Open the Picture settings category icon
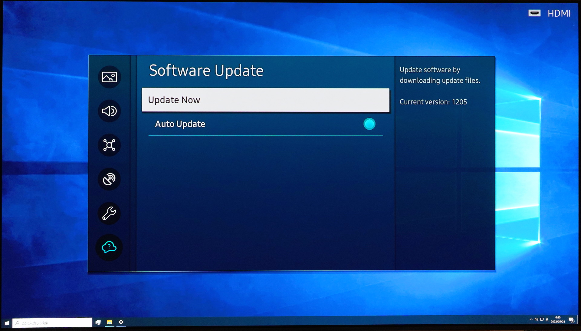 tap(109, 77)
